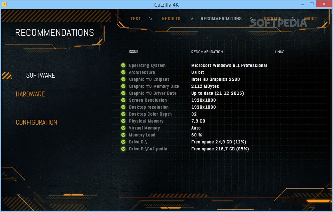
Task: Click the Catzilla app icon in title bar
Action: 4,4
